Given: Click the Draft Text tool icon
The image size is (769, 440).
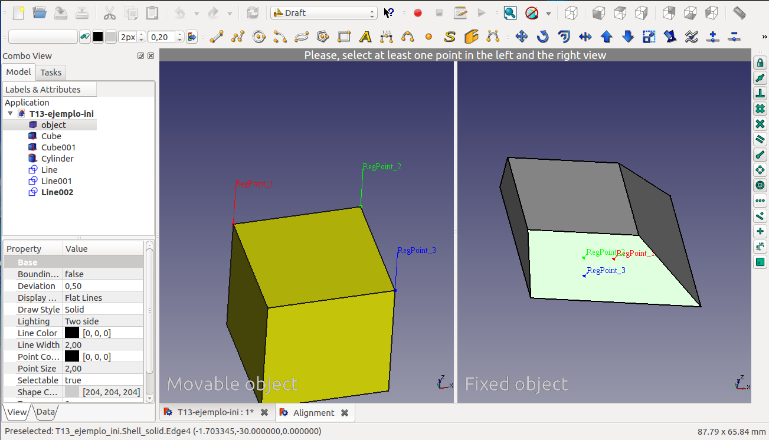Looking at the screenshot, I should click(x=365, y=37).
